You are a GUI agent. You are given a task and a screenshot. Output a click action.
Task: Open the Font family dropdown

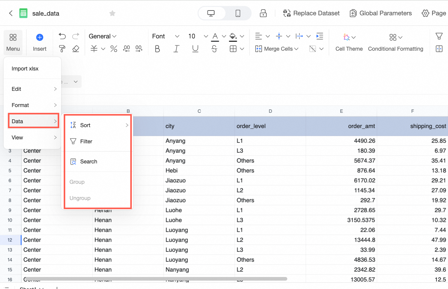pos(166,36)
